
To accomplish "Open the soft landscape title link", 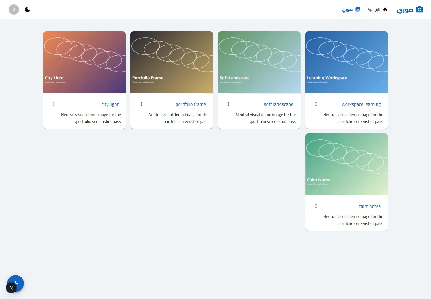I will [278, 104].
